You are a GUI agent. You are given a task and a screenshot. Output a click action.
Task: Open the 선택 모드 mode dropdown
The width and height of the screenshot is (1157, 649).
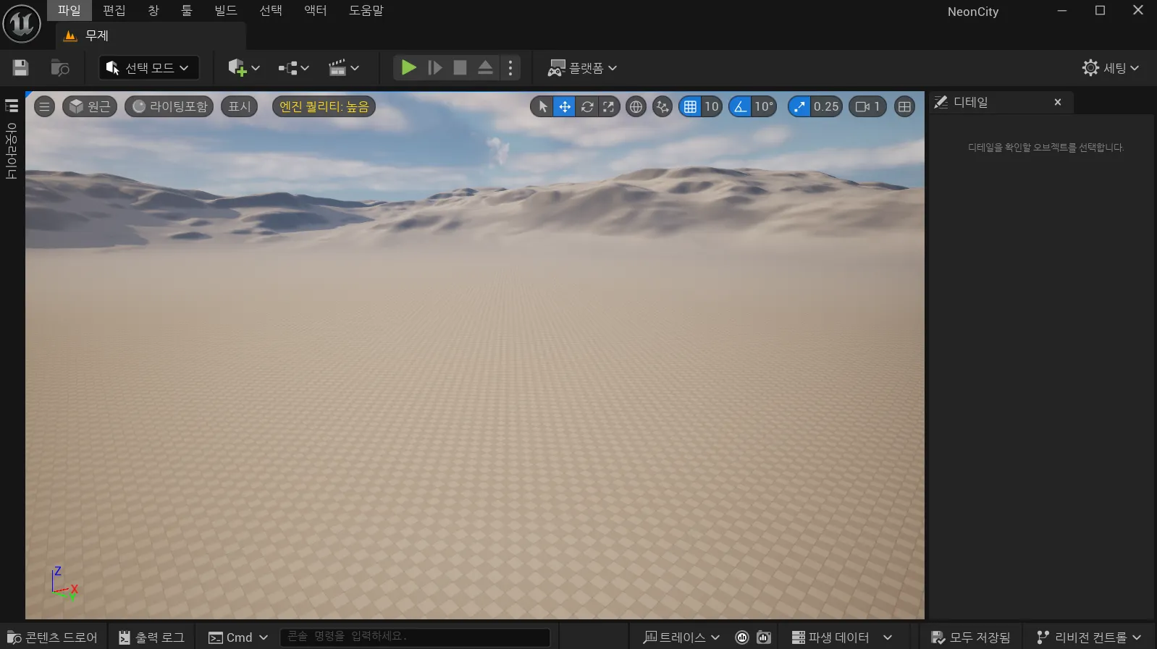(148, 68)
